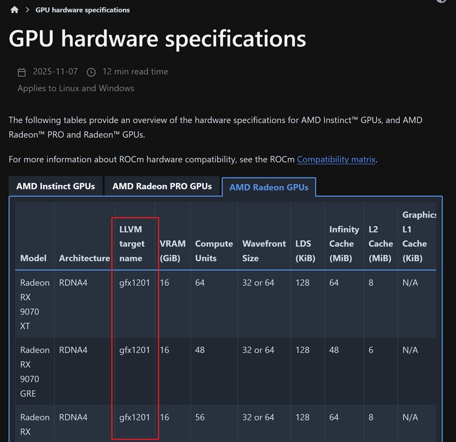The width and height of the screenshot is (456, 442).
Task: Click the Radeon RX 9070 GRE model cell
Action: (x=34, y=371)
